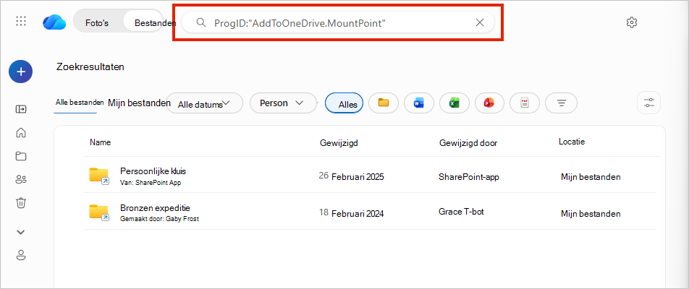Click the date 26 Februari 2025
The height and width of the screenshot is (289, 689).
coord(351,177)
